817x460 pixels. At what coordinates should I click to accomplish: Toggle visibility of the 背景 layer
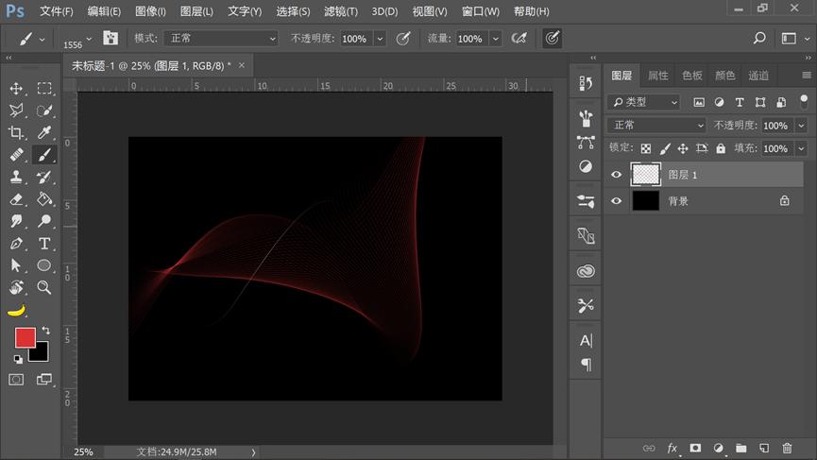tap(617, 201)
